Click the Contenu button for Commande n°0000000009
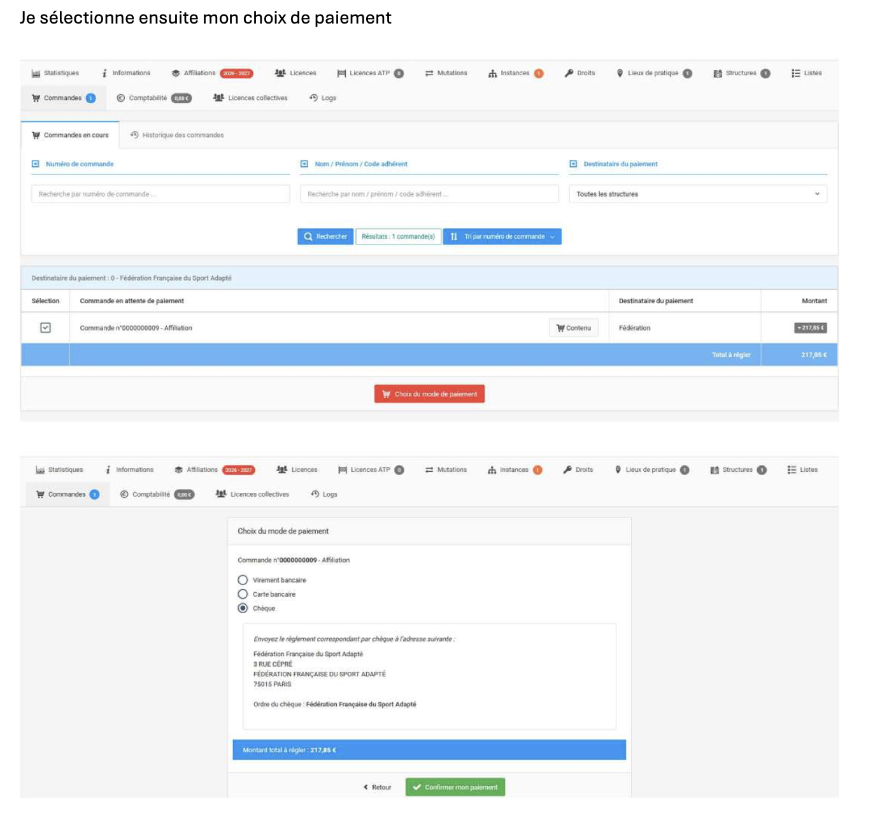875x824 pixels. [x=574, y=328]
